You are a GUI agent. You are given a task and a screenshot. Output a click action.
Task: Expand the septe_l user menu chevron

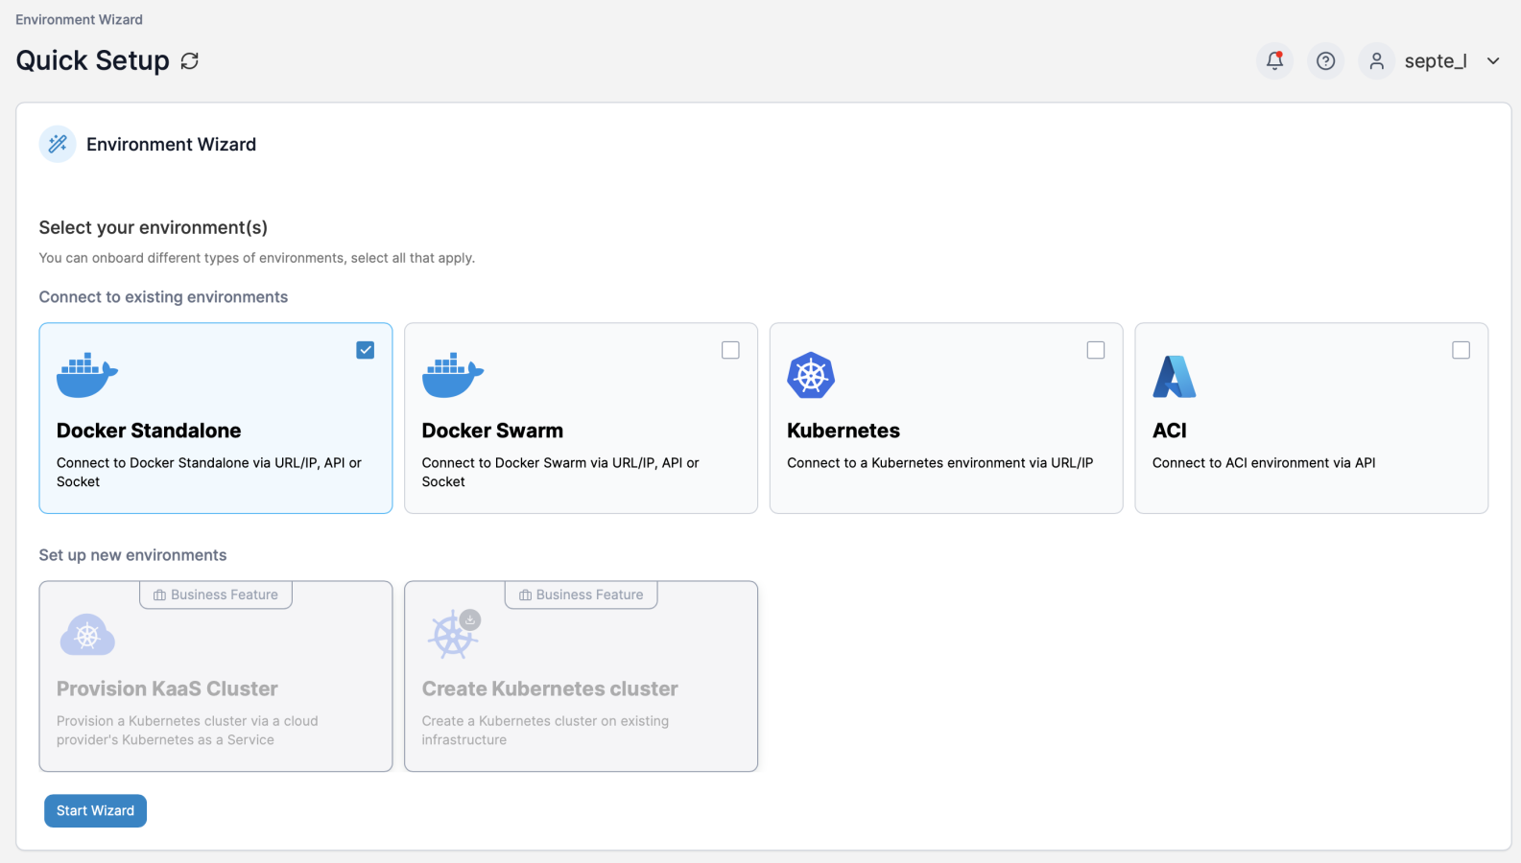coord(1493,61)
